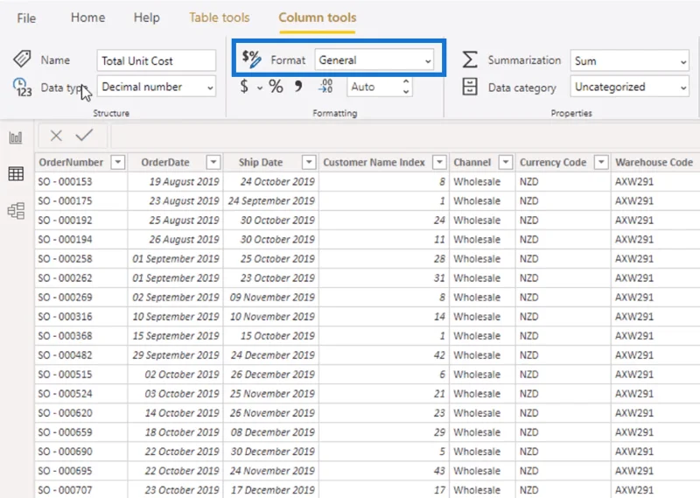The height and width of the screenshot is (498, 700).
Task: Click the Data category icon
Action: [470, 87]
